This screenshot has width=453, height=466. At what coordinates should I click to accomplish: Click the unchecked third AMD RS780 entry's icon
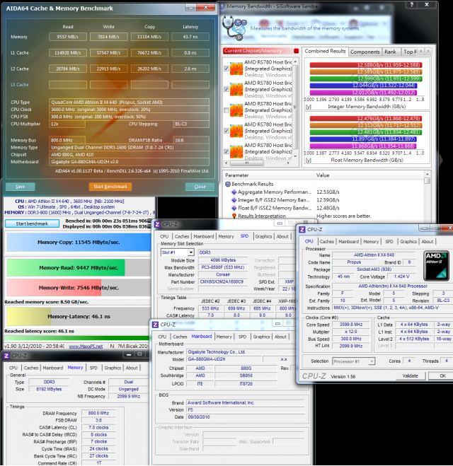pos(236,110)
